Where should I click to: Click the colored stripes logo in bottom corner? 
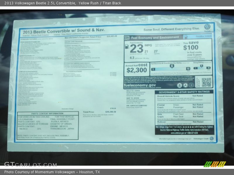(x=215, y=164)
